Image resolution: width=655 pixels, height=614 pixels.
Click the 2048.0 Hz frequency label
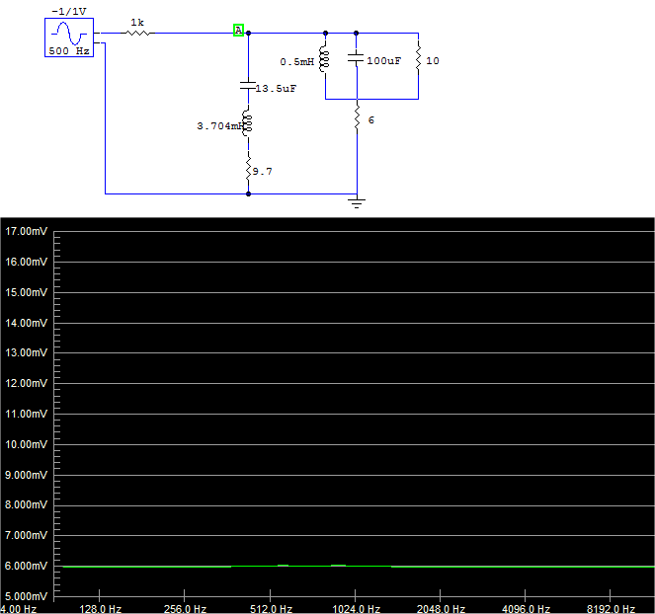click(442, 609)
